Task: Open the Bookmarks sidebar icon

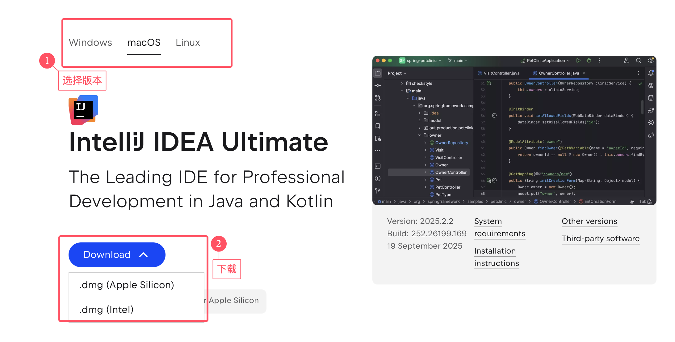Action: click(378, 126)
